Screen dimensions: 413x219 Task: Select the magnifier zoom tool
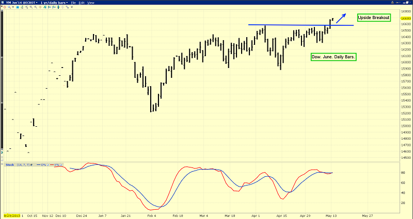pyautogui.click(x=9, y=7)
